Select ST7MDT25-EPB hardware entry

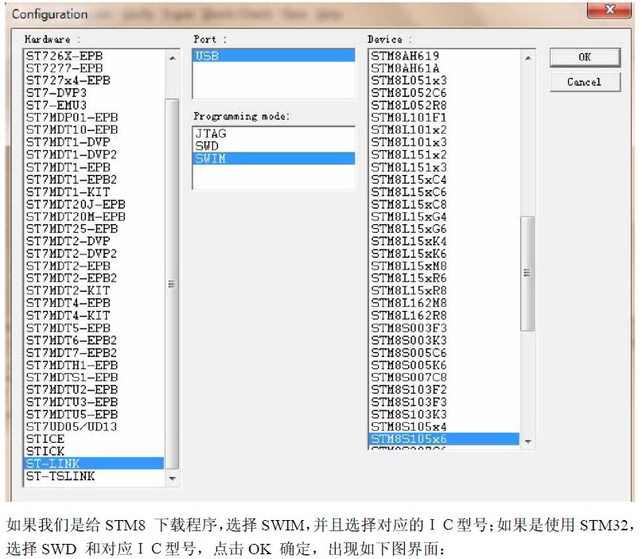(94, 229)
